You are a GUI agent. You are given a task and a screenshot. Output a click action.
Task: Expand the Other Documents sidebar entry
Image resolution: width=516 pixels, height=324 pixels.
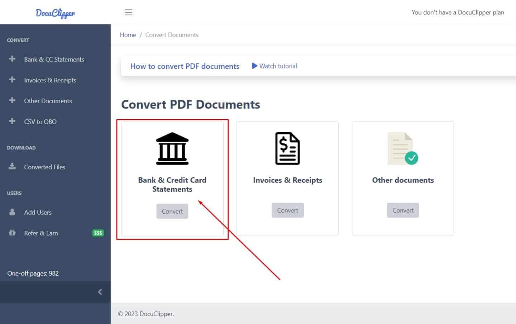[48, 101]
